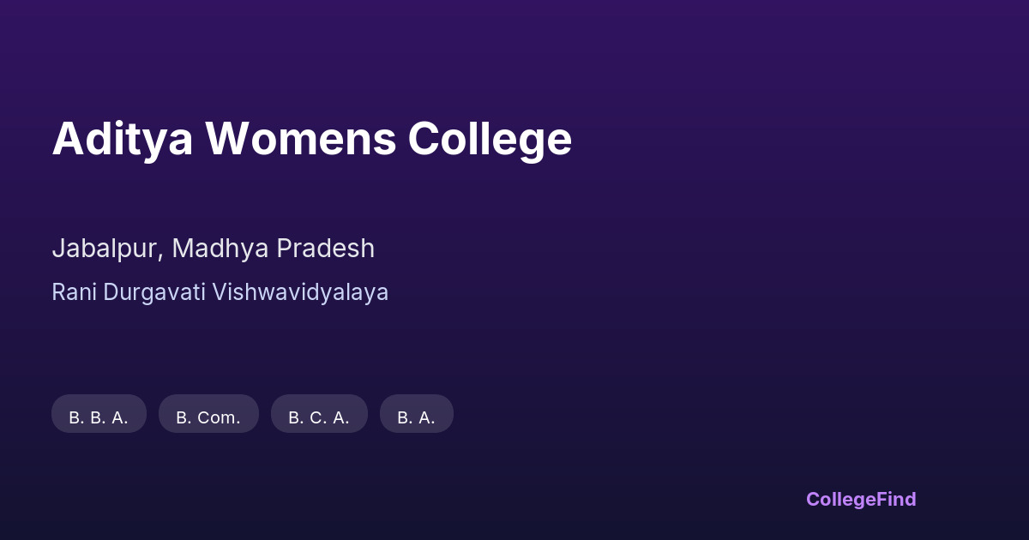
Task: Click the Aditya Womens College title
Action: click(x=311, y=139)
